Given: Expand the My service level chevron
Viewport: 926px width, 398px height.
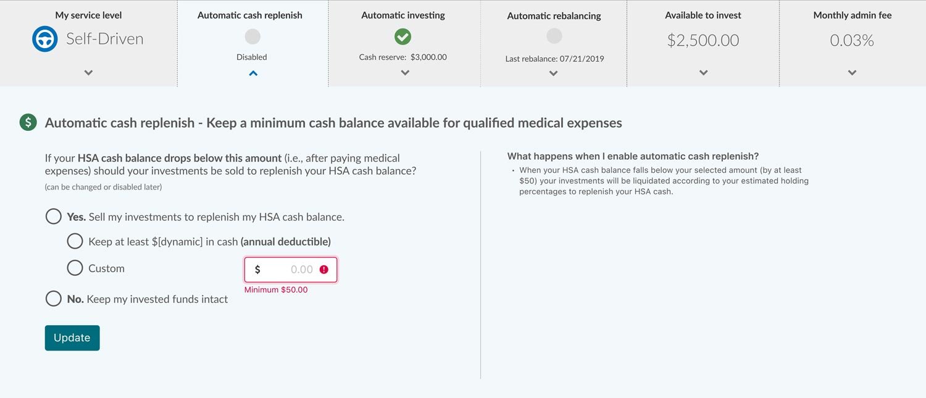Looking at the screenshot, I should [88, 72].
